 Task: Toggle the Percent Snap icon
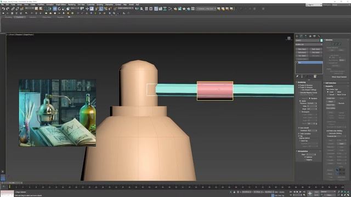(106, 9)
